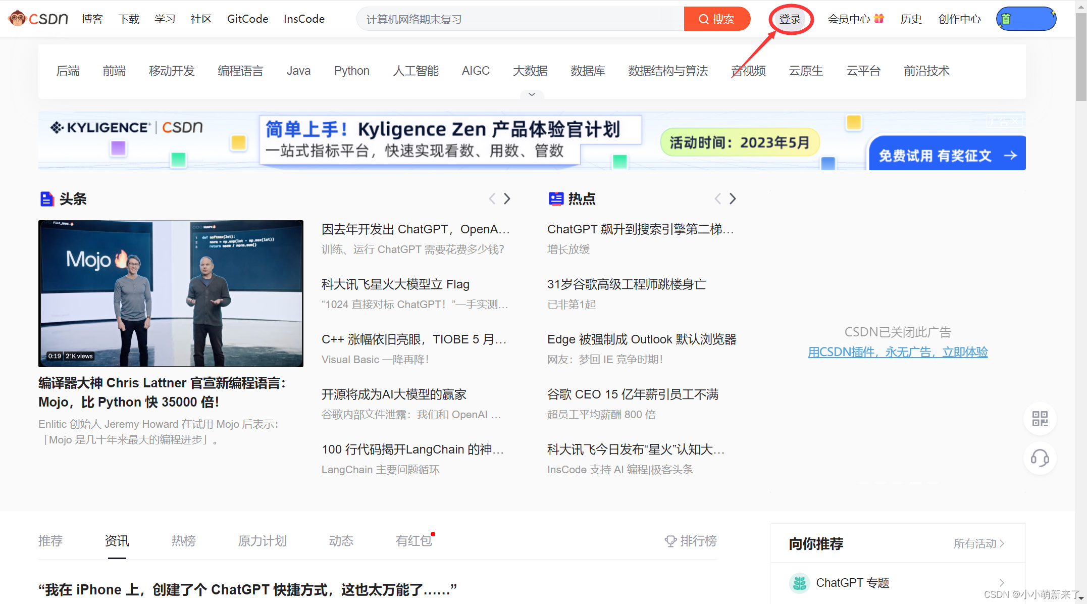Expand the ChatGPT 专题 row arrow

tap(1002, 583)
